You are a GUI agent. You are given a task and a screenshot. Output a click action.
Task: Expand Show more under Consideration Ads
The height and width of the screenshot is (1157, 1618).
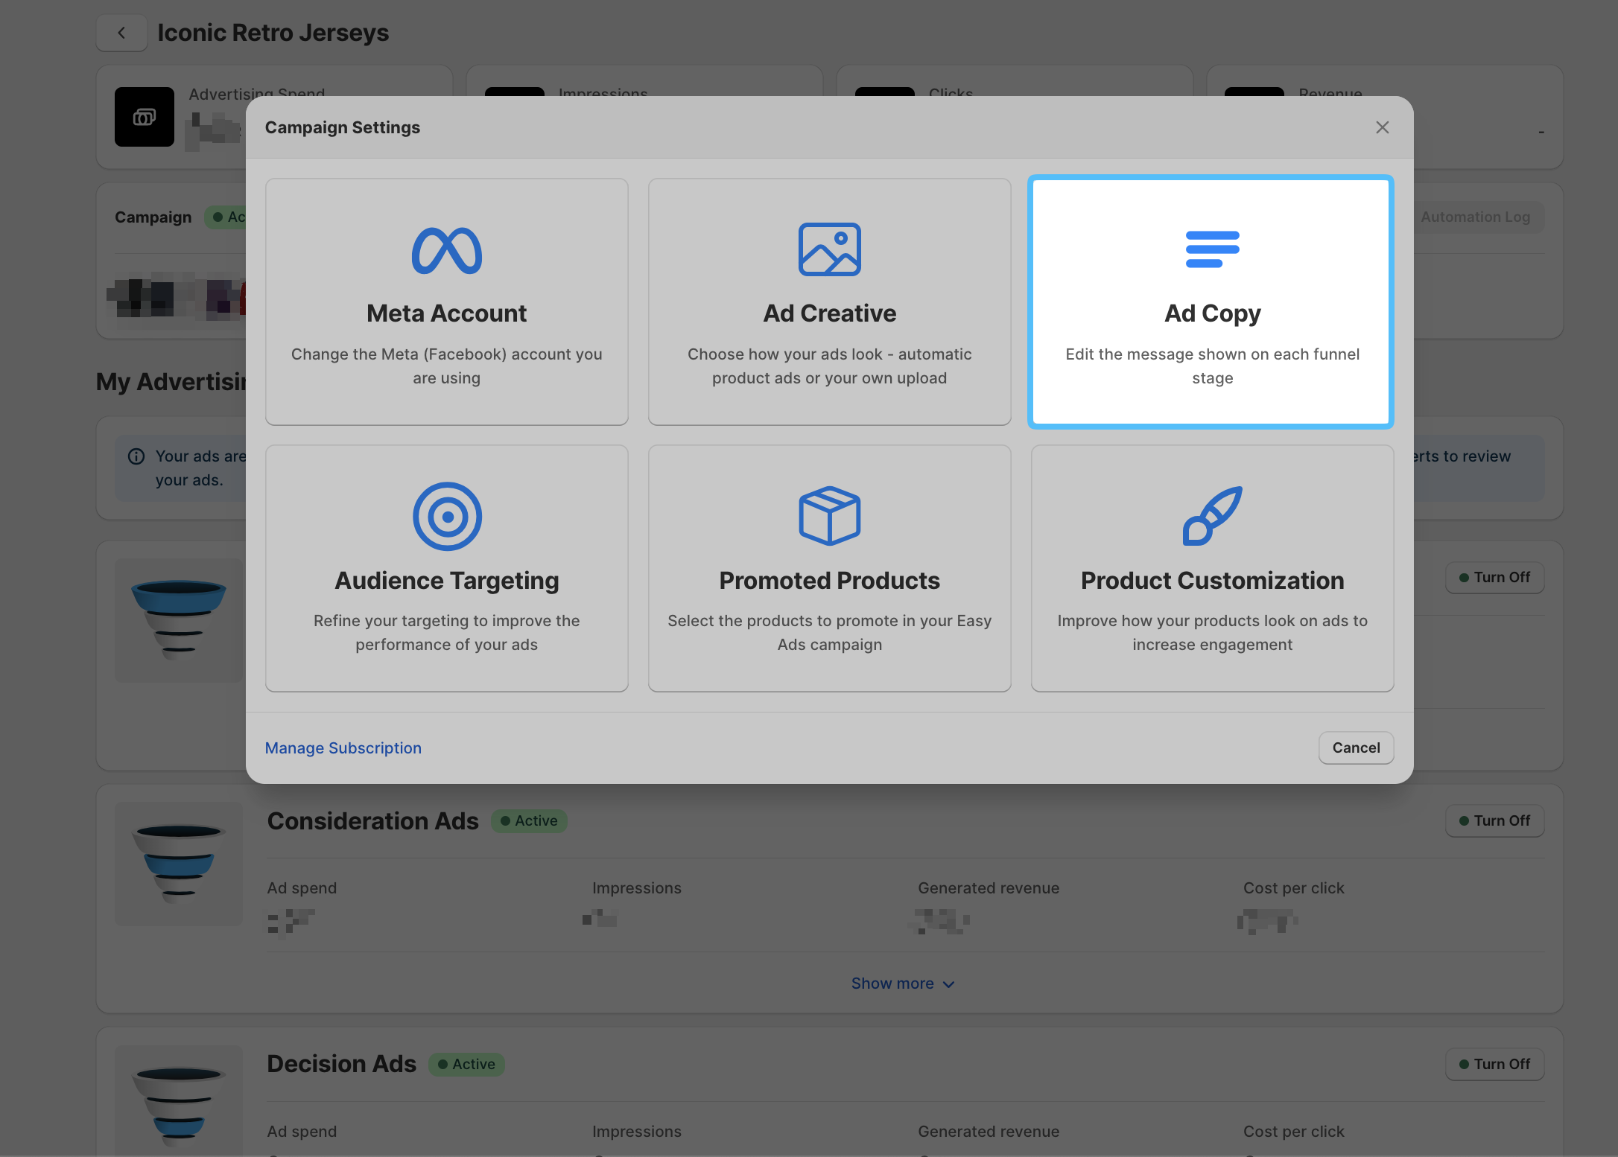(903, 984)
